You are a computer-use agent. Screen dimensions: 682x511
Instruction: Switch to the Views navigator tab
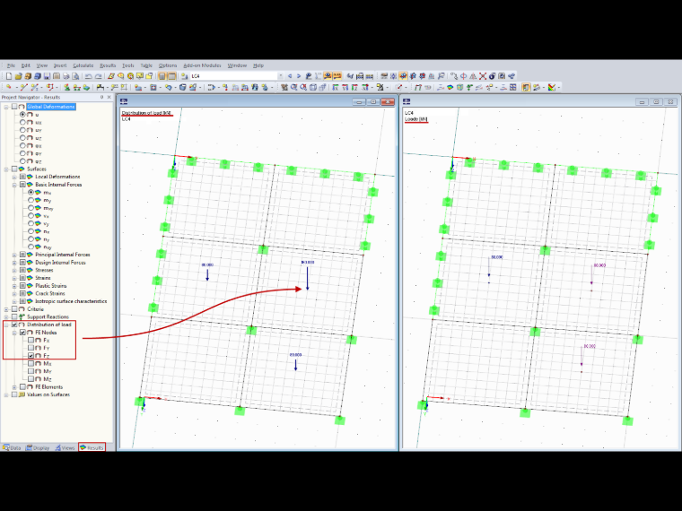point(65,447)
